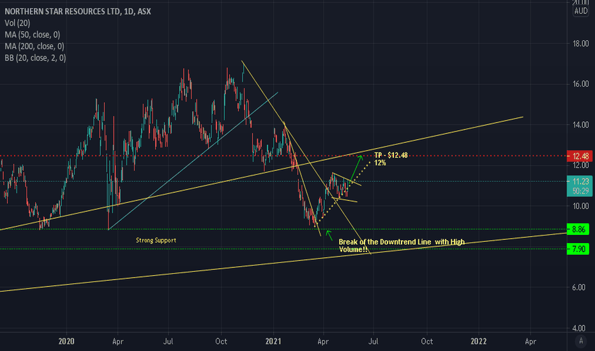This screenshot has height=351, width=595.
Task: Click the red 12.48 price label
Action: 580,156
